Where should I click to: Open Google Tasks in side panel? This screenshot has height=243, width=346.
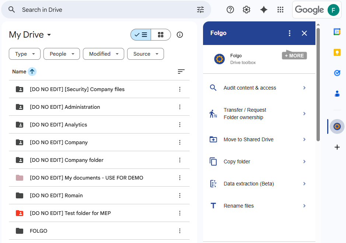click(337, 73)
